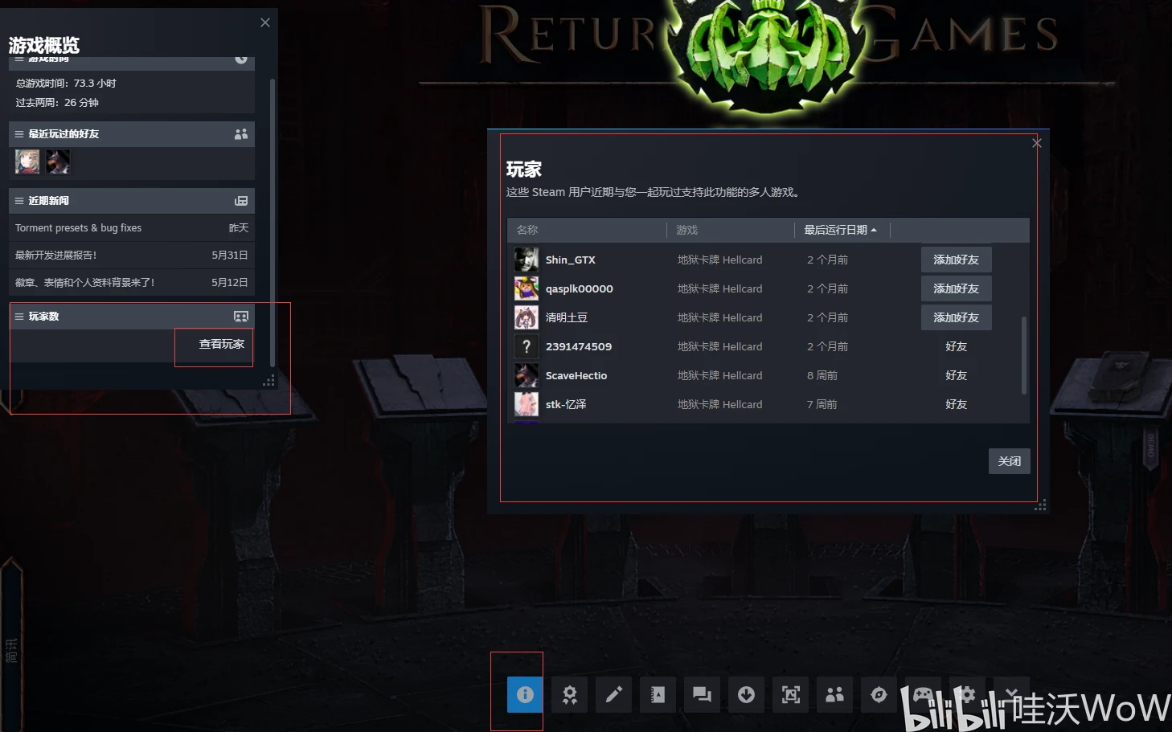Open the Discussions chat bubbles icon
The width and height of the screenshot is (1172, 732).
pos(702,694)
